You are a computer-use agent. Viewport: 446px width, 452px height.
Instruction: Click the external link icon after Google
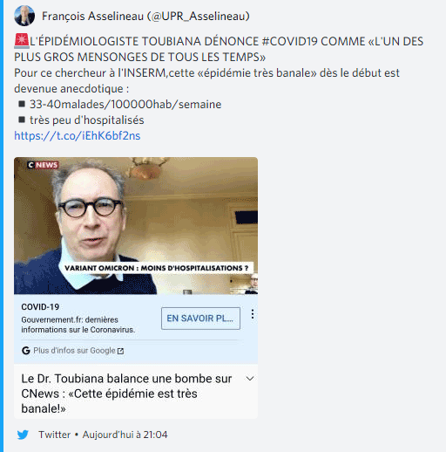tap(120, 351)
